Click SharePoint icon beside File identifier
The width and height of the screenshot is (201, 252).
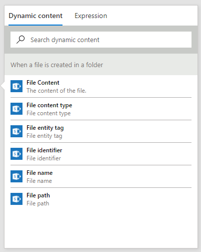[x=16, y=154]
